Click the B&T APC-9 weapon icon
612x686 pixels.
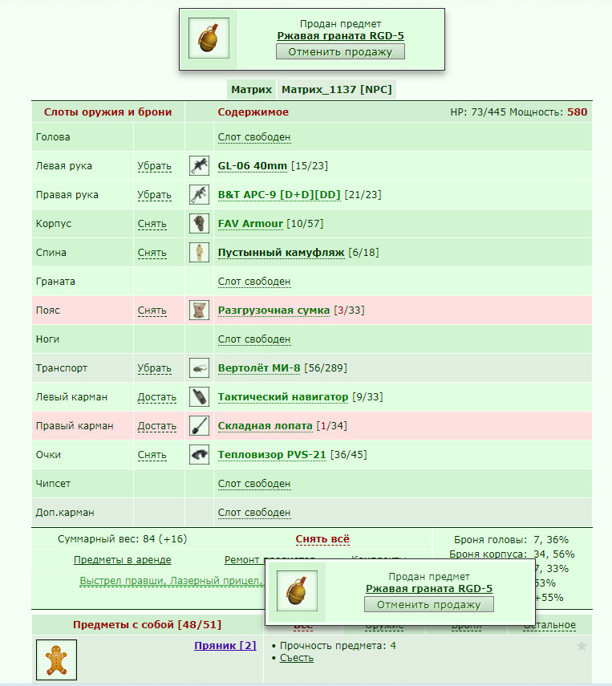tap(199, 195)
